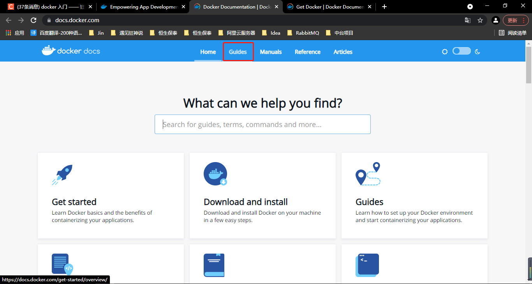Focus the docs search field
The width and height of the screenshot is (532, 284).
point(262,124)
